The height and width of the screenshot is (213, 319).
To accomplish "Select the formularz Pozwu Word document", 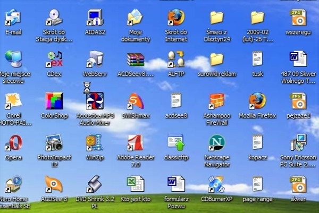I will coord(176,184).
